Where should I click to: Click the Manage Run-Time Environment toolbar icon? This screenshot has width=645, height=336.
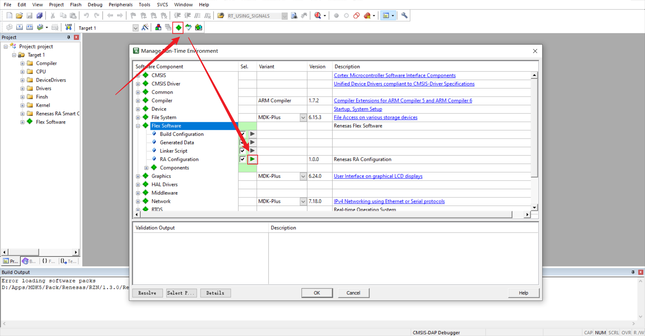pyautogui.click(x=178, y=28)
